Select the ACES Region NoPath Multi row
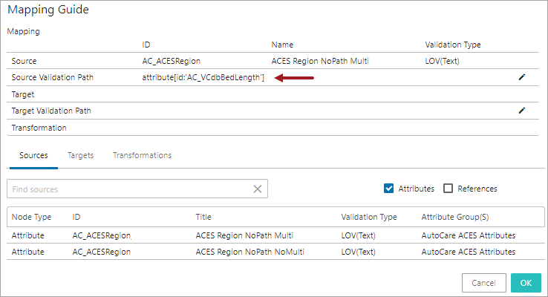548x297 pixels. click(x=244, y=235)
